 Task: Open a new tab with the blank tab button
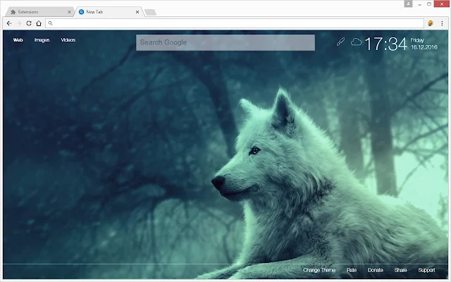tap(150, 12)
